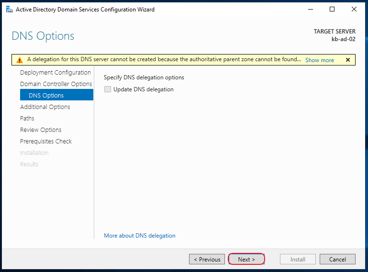Viewport: 368px width, 272px height.
Task: Maximize the configuration wizard window
Action: [x=332, y=10]
